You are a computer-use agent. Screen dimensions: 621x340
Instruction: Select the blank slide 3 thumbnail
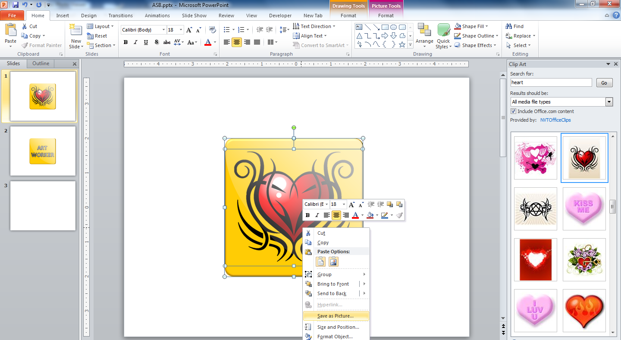pyautogui.click(x=43, y=206)
